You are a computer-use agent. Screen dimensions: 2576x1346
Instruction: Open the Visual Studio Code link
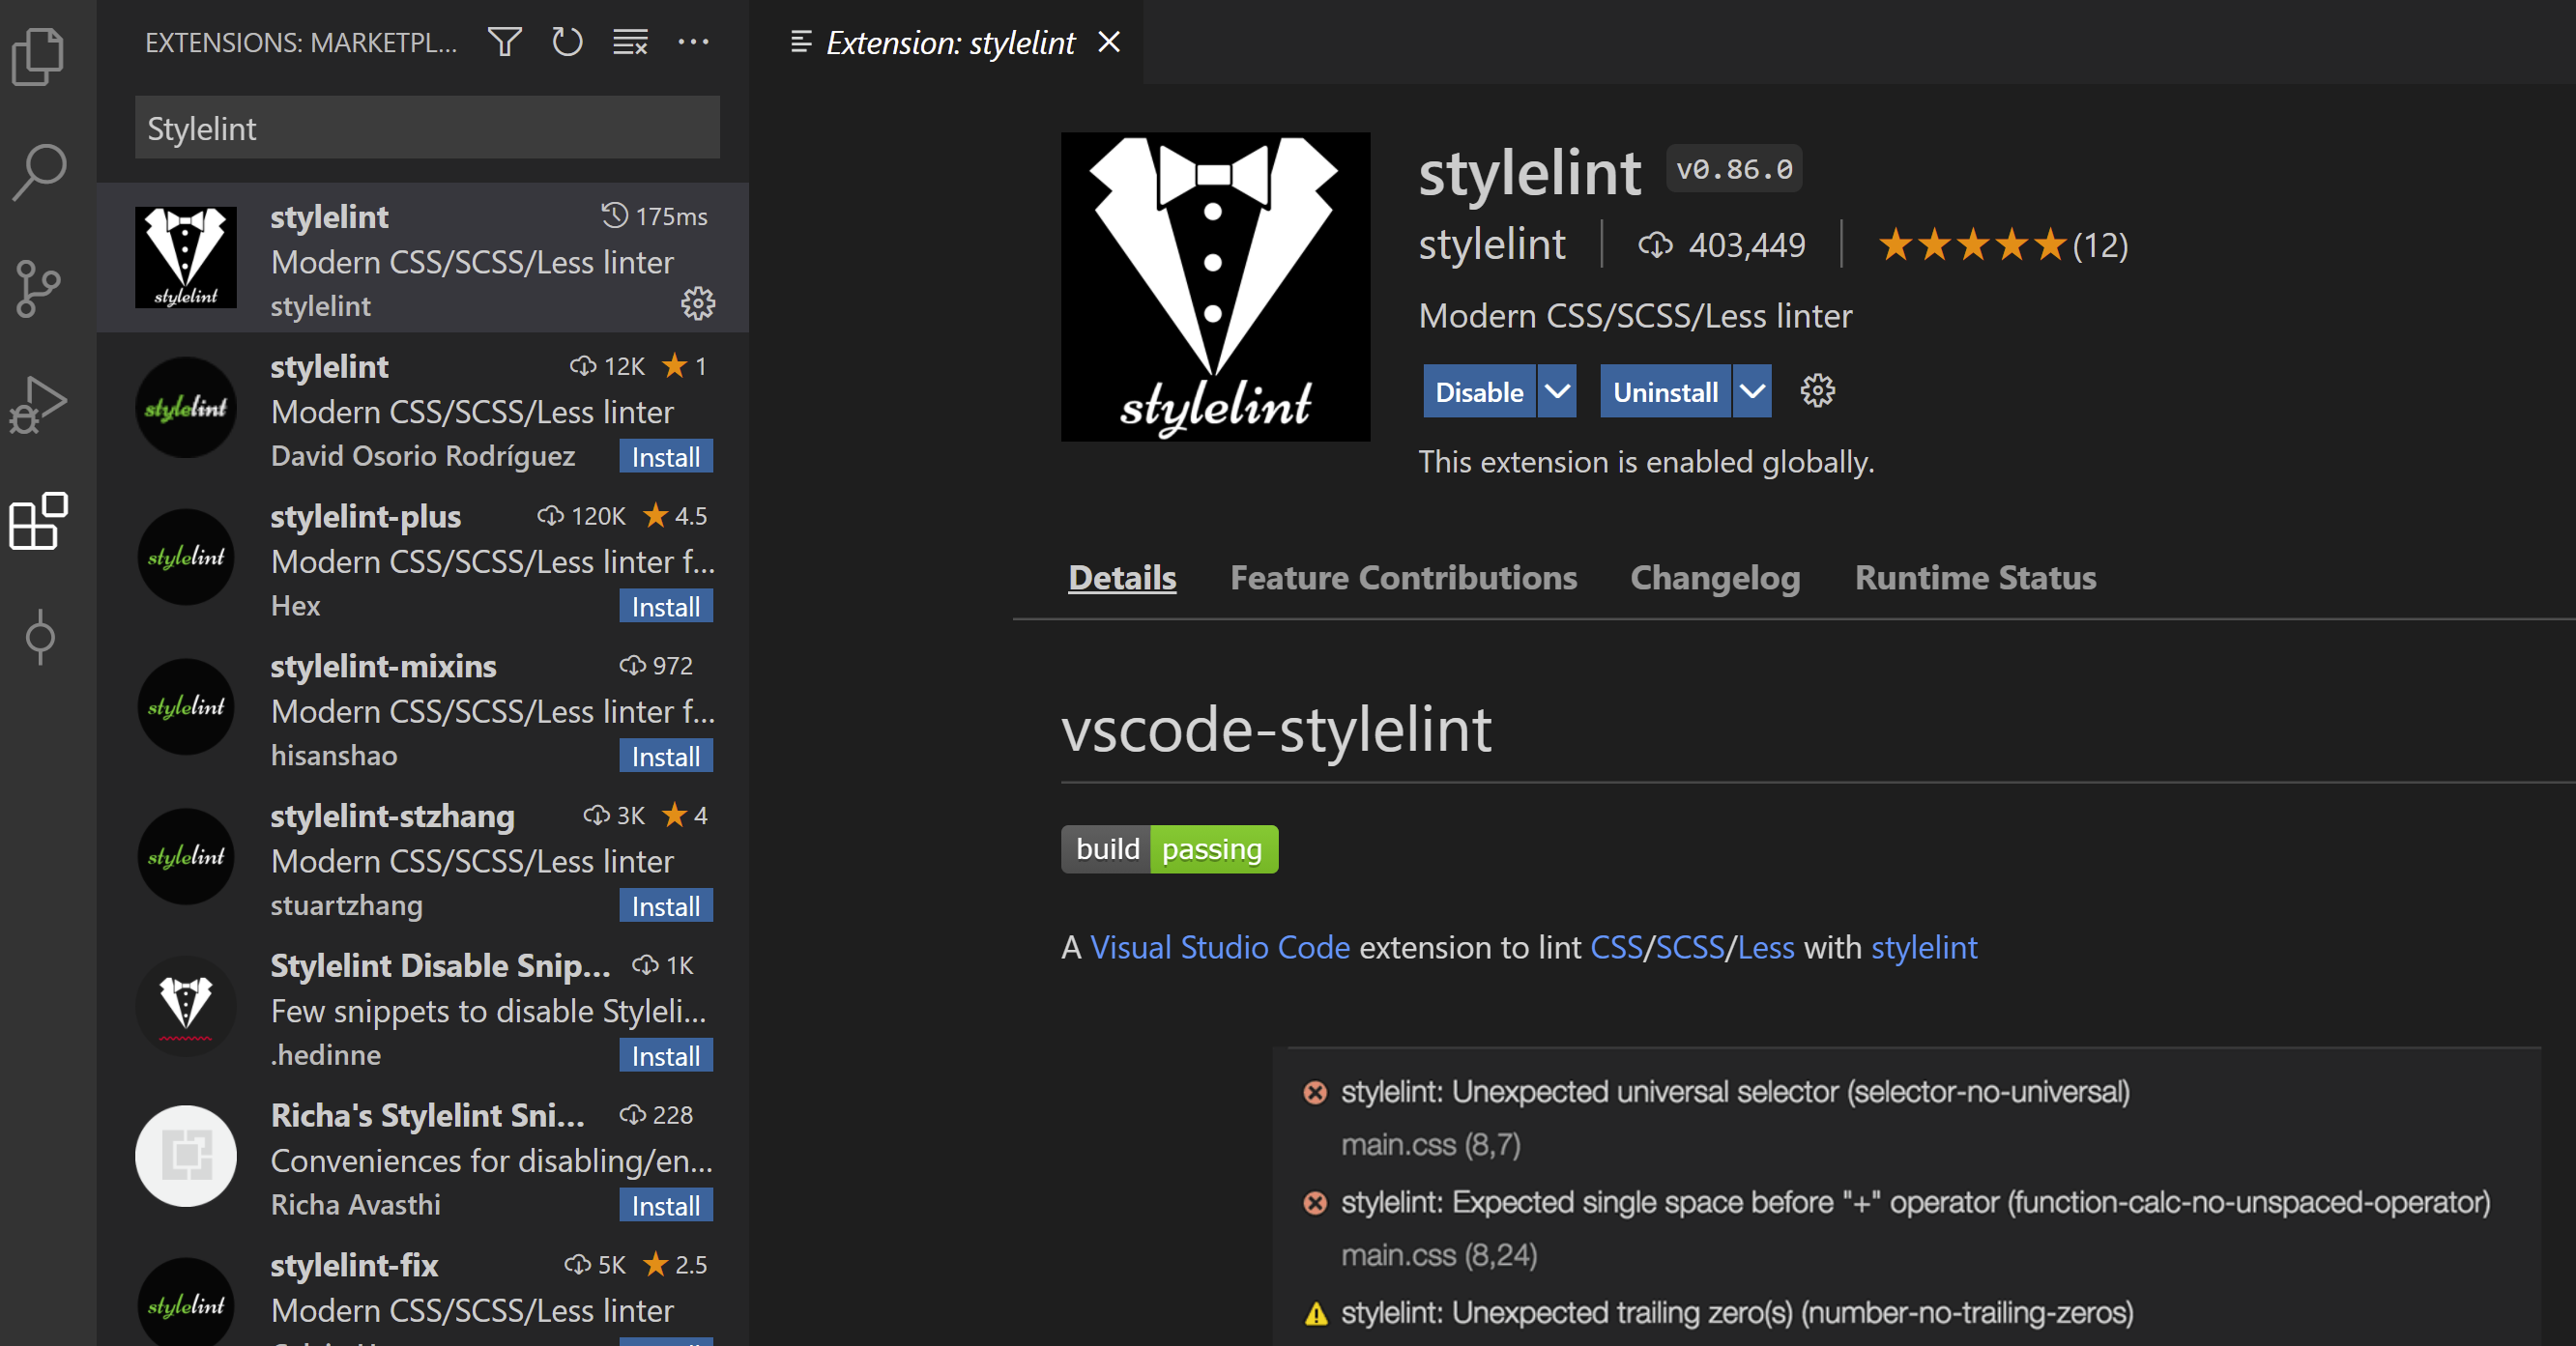tap(1219, 946)
